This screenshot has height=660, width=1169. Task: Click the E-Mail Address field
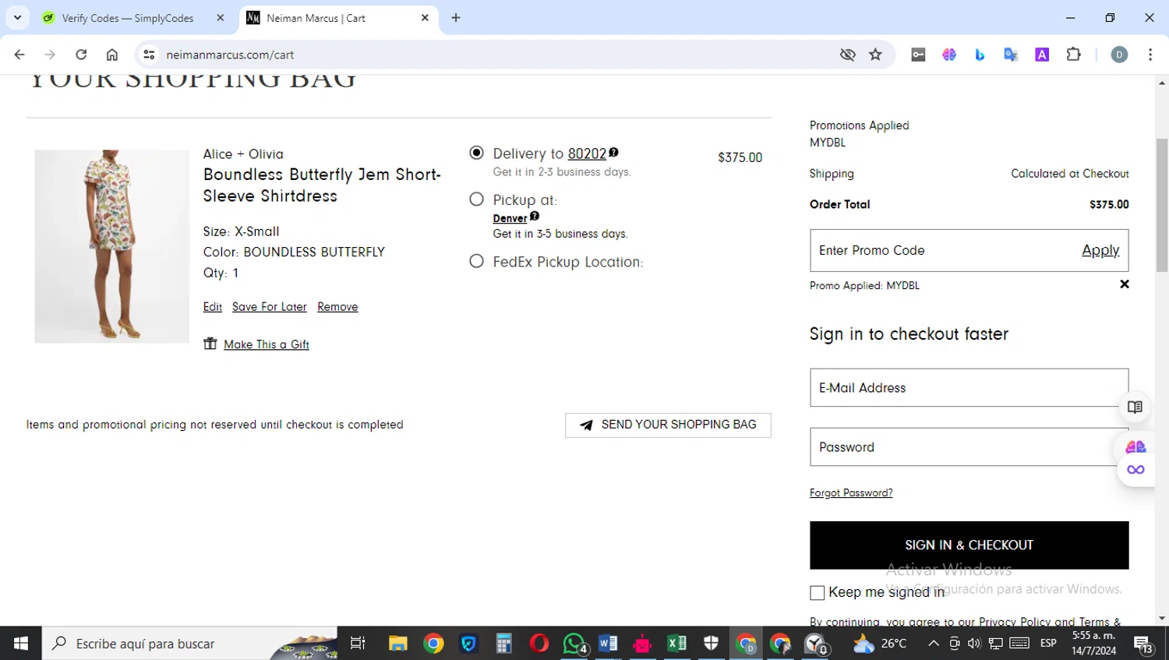click(969, 387)
